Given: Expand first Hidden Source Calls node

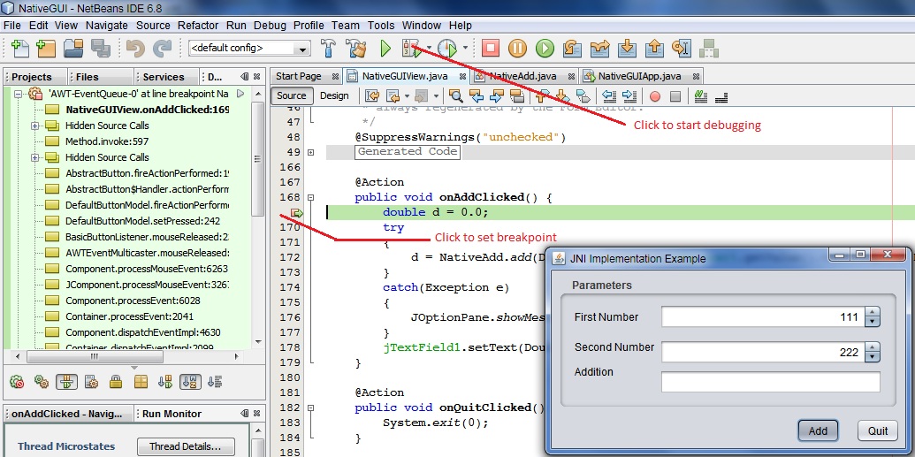Looking at the screenshot, I should (x=35, y=126).
